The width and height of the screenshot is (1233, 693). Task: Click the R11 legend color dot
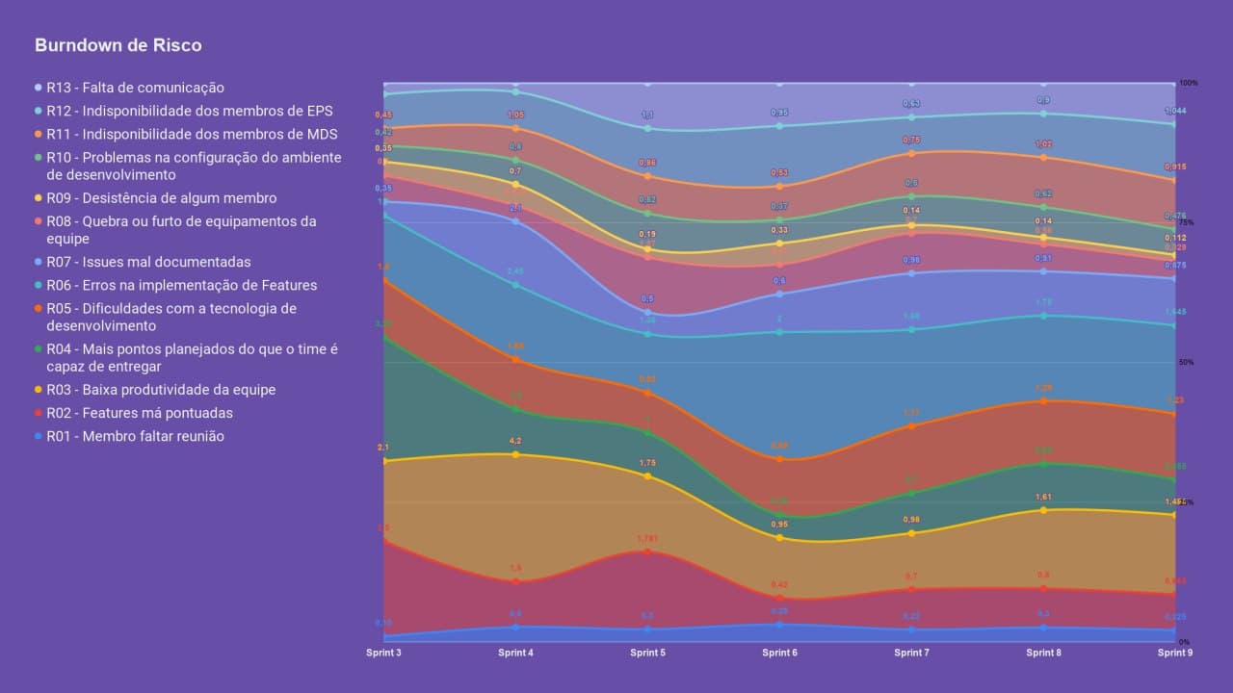tap(39, 134)
